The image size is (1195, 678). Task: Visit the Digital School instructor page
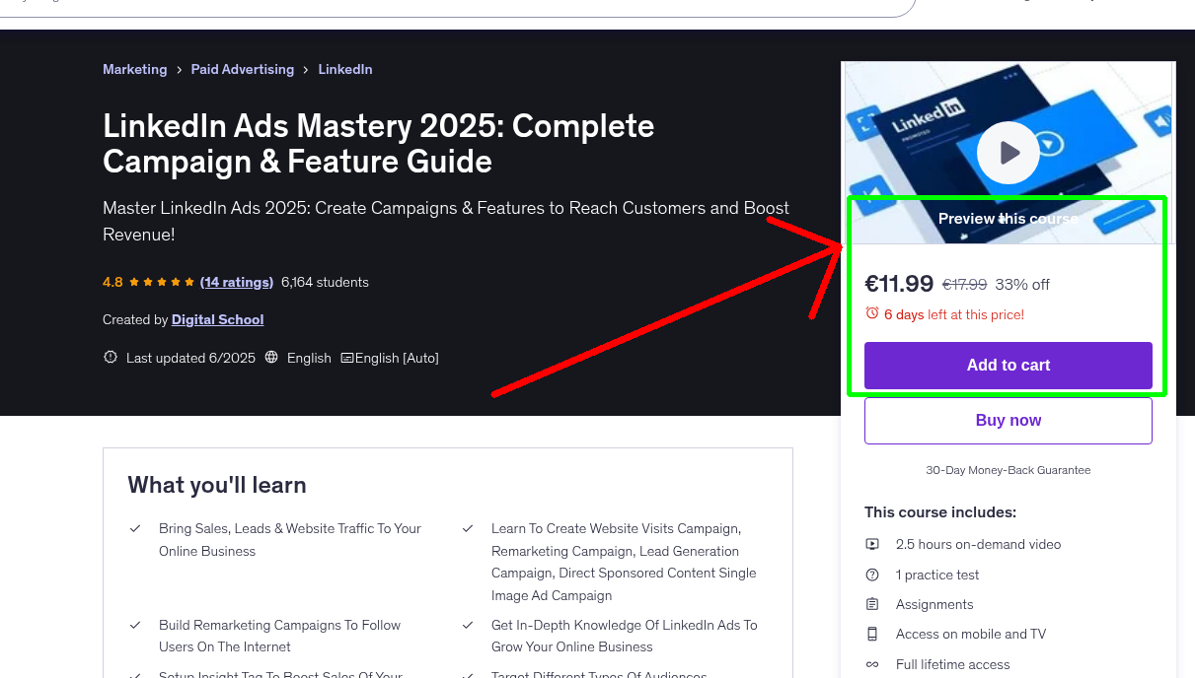coord(217,319)
